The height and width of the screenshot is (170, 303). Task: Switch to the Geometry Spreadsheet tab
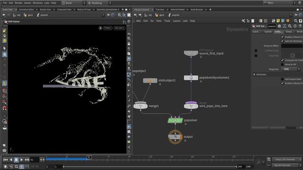coord(107,9)
